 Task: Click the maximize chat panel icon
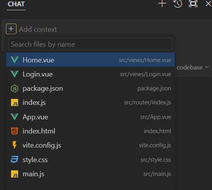(193, 4)
